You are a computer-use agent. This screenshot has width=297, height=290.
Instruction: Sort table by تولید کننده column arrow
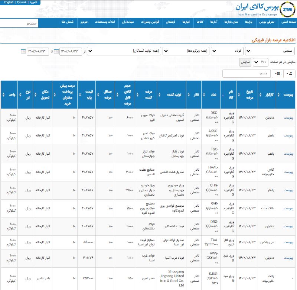(160, 94)
